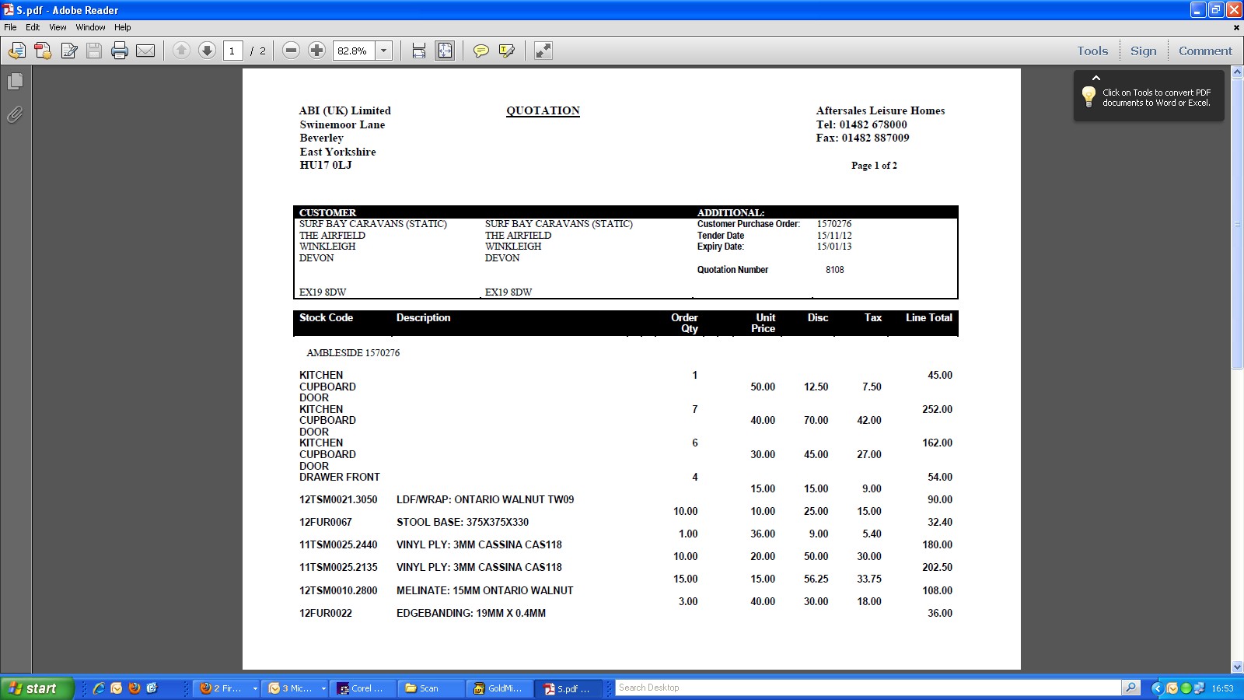The height and width of the screenshot is (700, 1244).
Task: Show hidden system tray icons
Action: (1156, 688)
